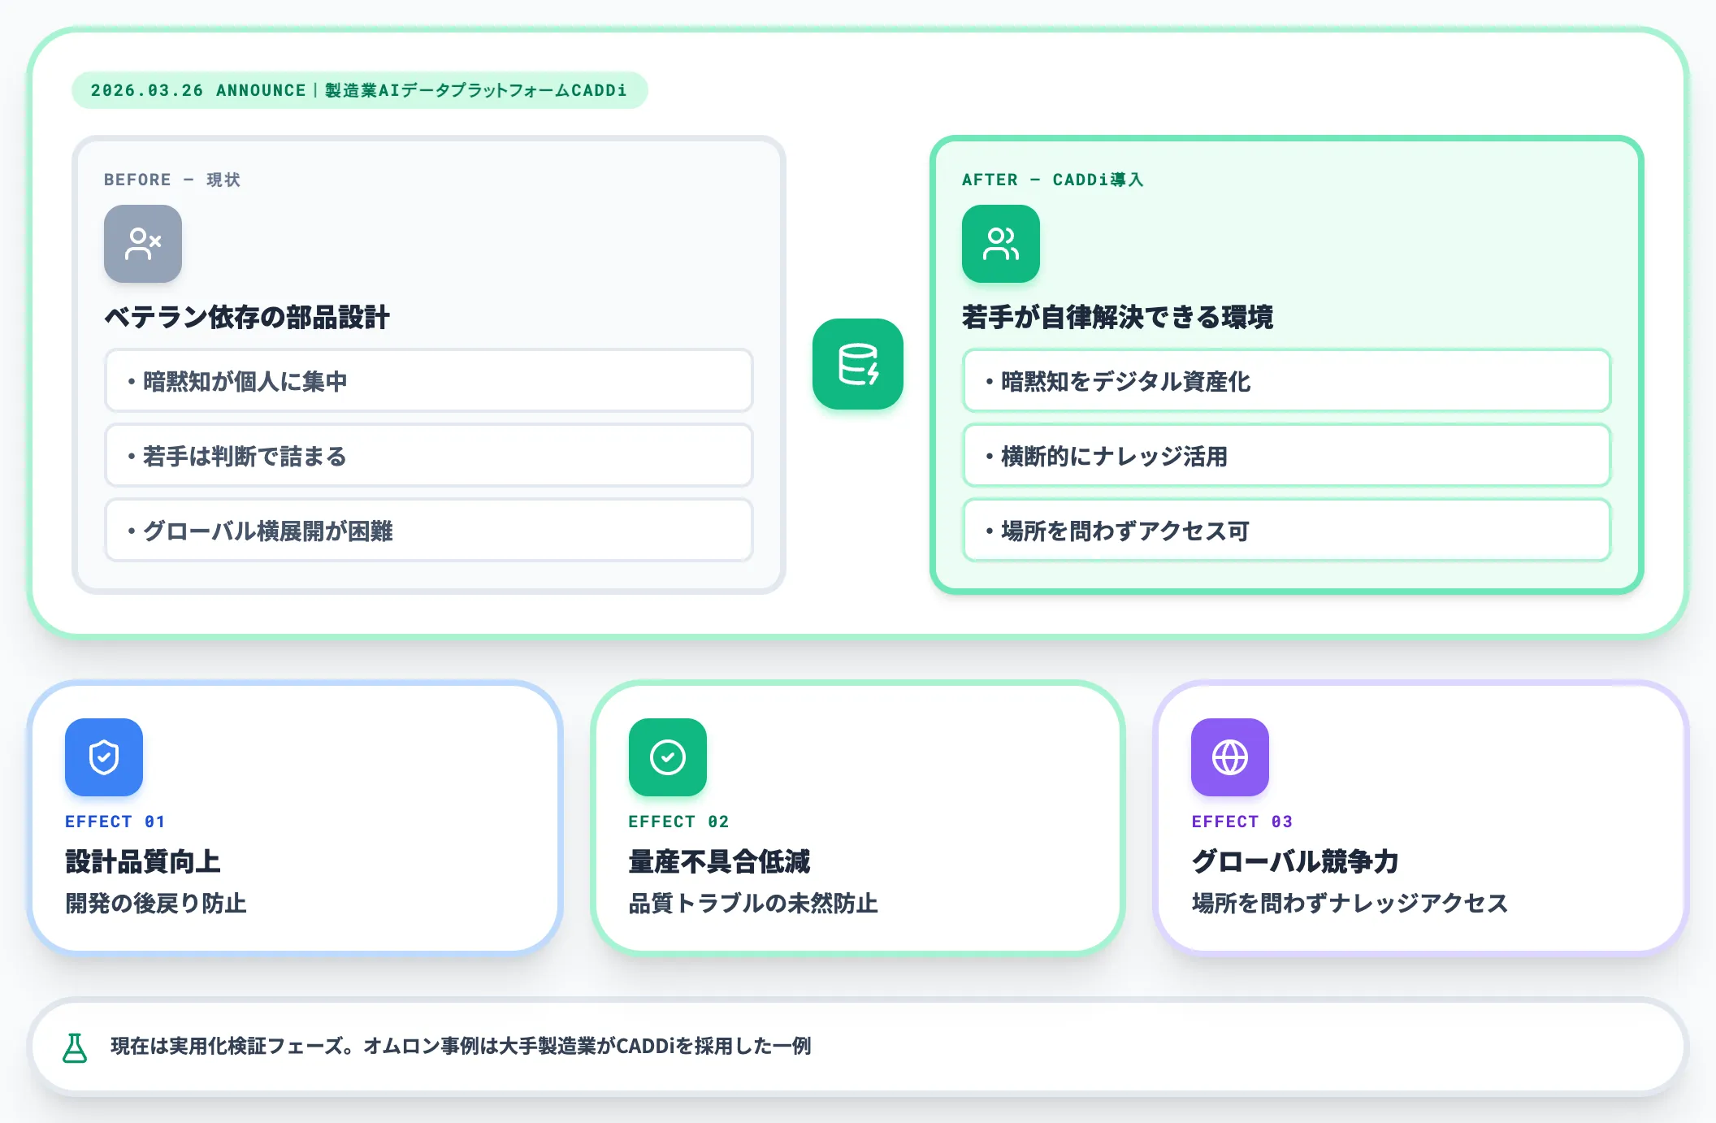Select the 横断的にナレッジ活用 item

1287,456
